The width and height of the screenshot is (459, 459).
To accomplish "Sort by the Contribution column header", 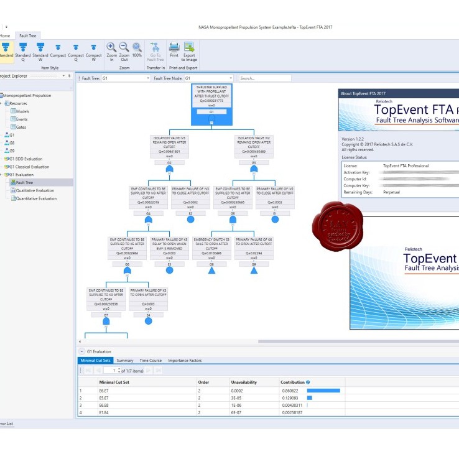I will [293, 382].
